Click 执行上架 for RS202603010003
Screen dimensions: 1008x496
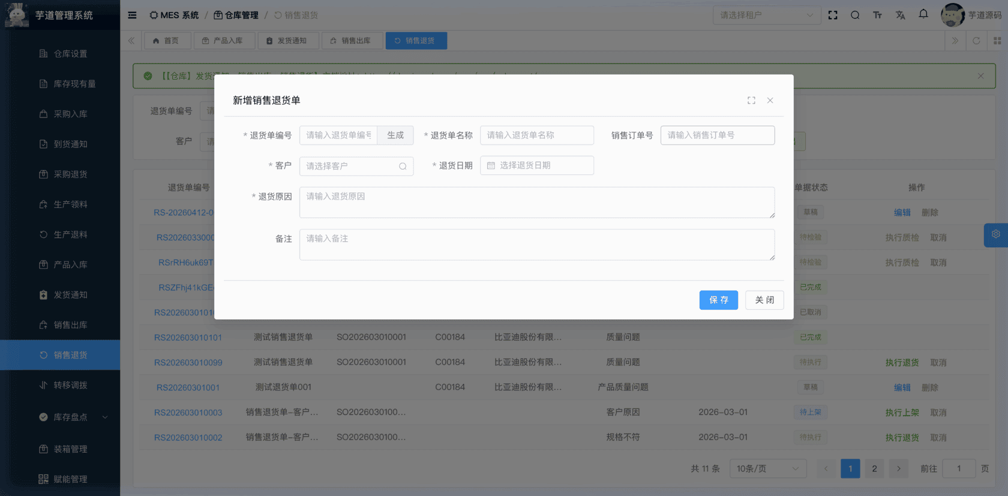[902, 412]
